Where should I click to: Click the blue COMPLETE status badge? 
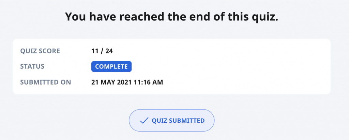click(111, 67)
